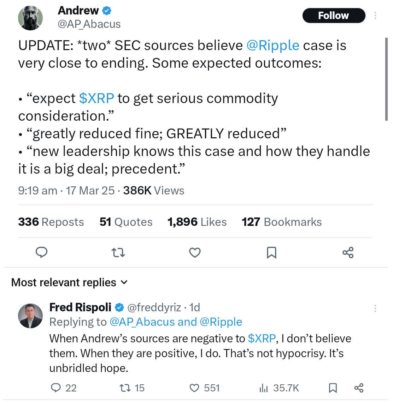Bookmark Andrew's tweet
This screenshot has height=402, width=393.
pyautogui.click(x=271, y=252)
